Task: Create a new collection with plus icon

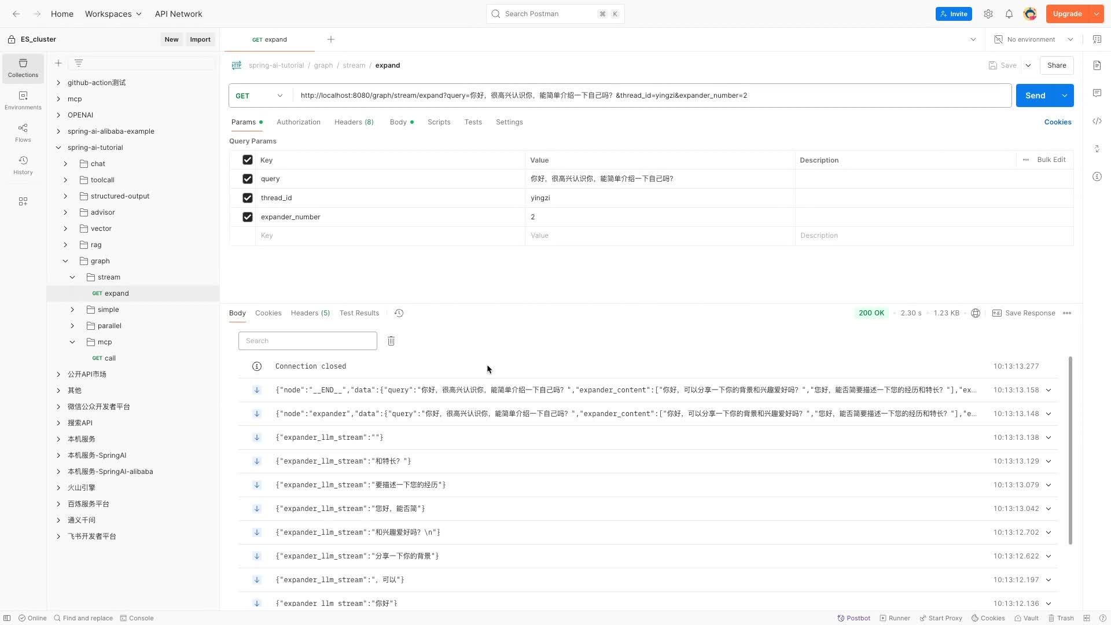Action: [58, 63]
